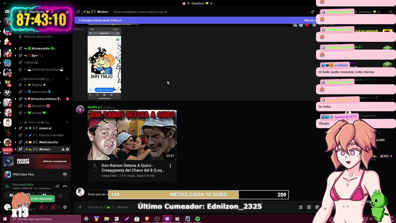Open the Windows Start menu
This screenshot has height=223, width=396.
click(x=5, y=219)
